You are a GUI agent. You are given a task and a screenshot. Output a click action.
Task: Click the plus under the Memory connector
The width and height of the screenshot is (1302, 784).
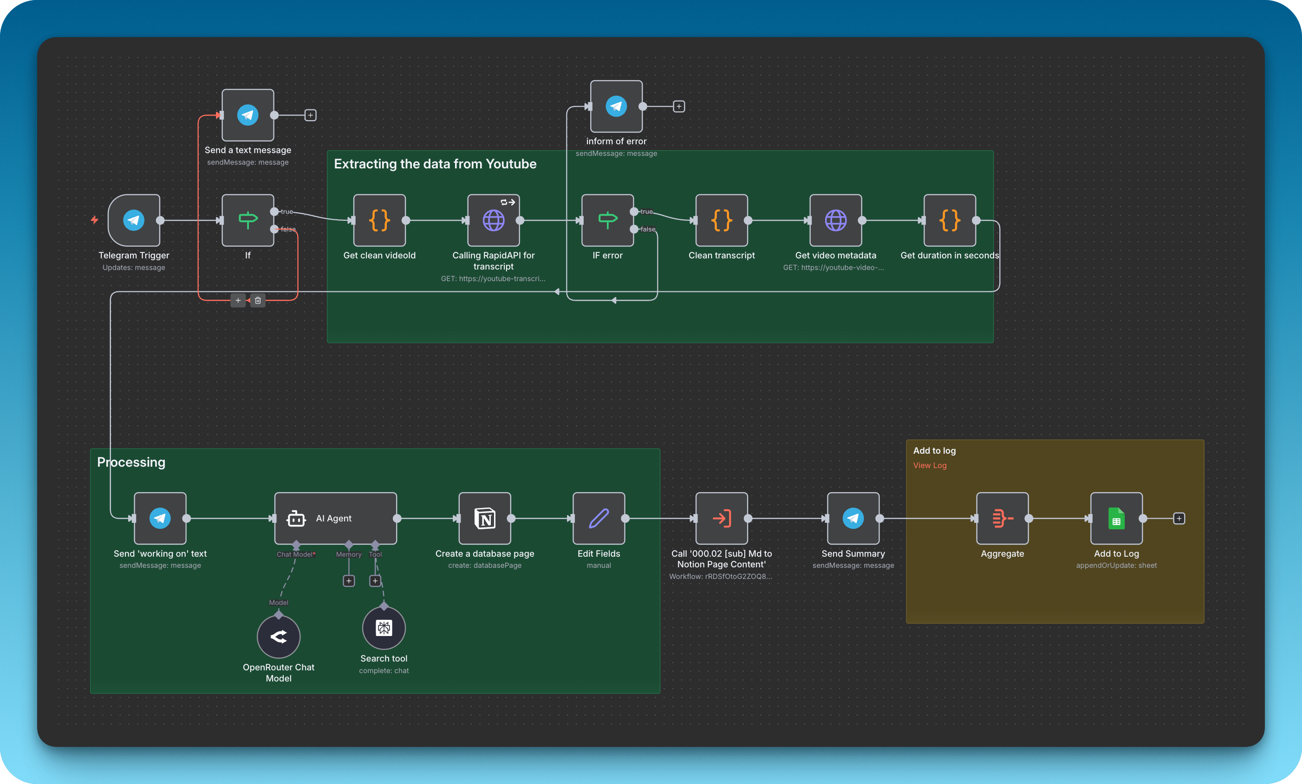tap(349, 581)
